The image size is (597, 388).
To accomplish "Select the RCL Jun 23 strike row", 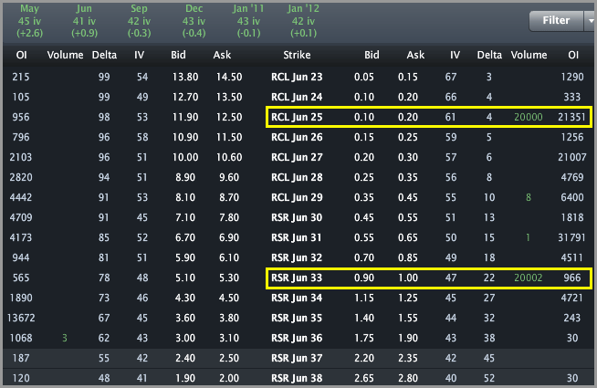I will [297, 77].
